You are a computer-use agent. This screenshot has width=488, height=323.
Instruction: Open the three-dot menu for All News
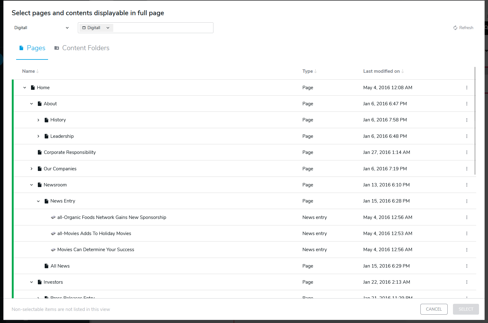pyautogui.click(x=467, y=266)
